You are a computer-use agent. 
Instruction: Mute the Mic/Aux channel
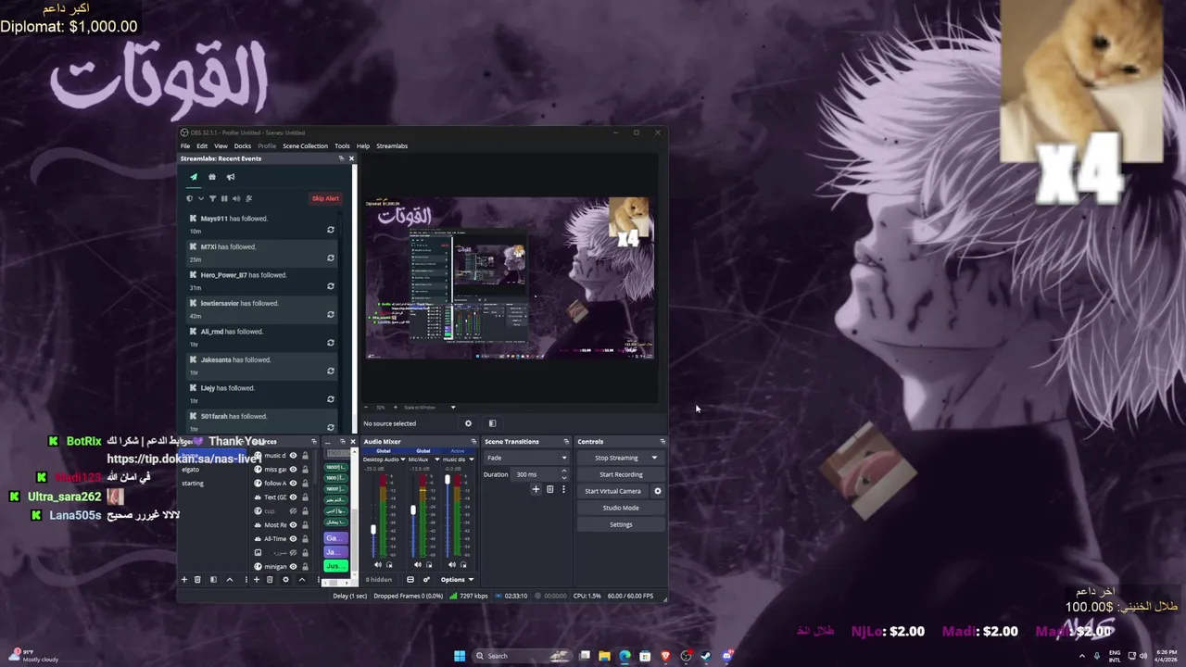click(x=417, y=565)
